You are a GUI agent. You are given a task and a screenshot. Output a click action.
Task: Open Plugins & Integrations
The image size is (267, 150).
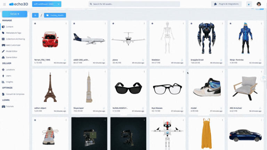click(226, 4)
